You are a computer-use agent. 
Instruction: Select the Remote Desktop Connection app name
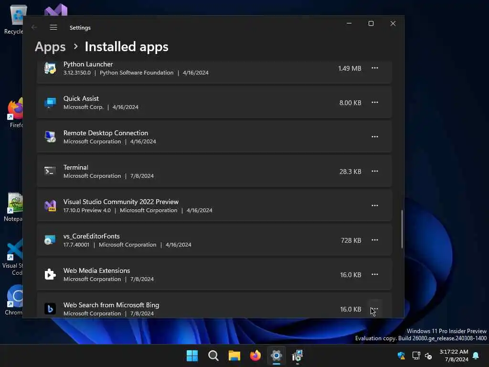coord(106,133)
